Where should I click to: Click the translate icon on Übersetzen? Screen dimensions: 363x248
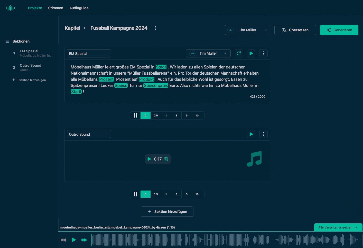(284, 30)
